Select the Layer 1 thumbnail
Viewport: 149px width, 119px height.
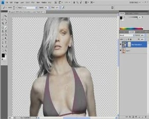[x=124, y=51]
